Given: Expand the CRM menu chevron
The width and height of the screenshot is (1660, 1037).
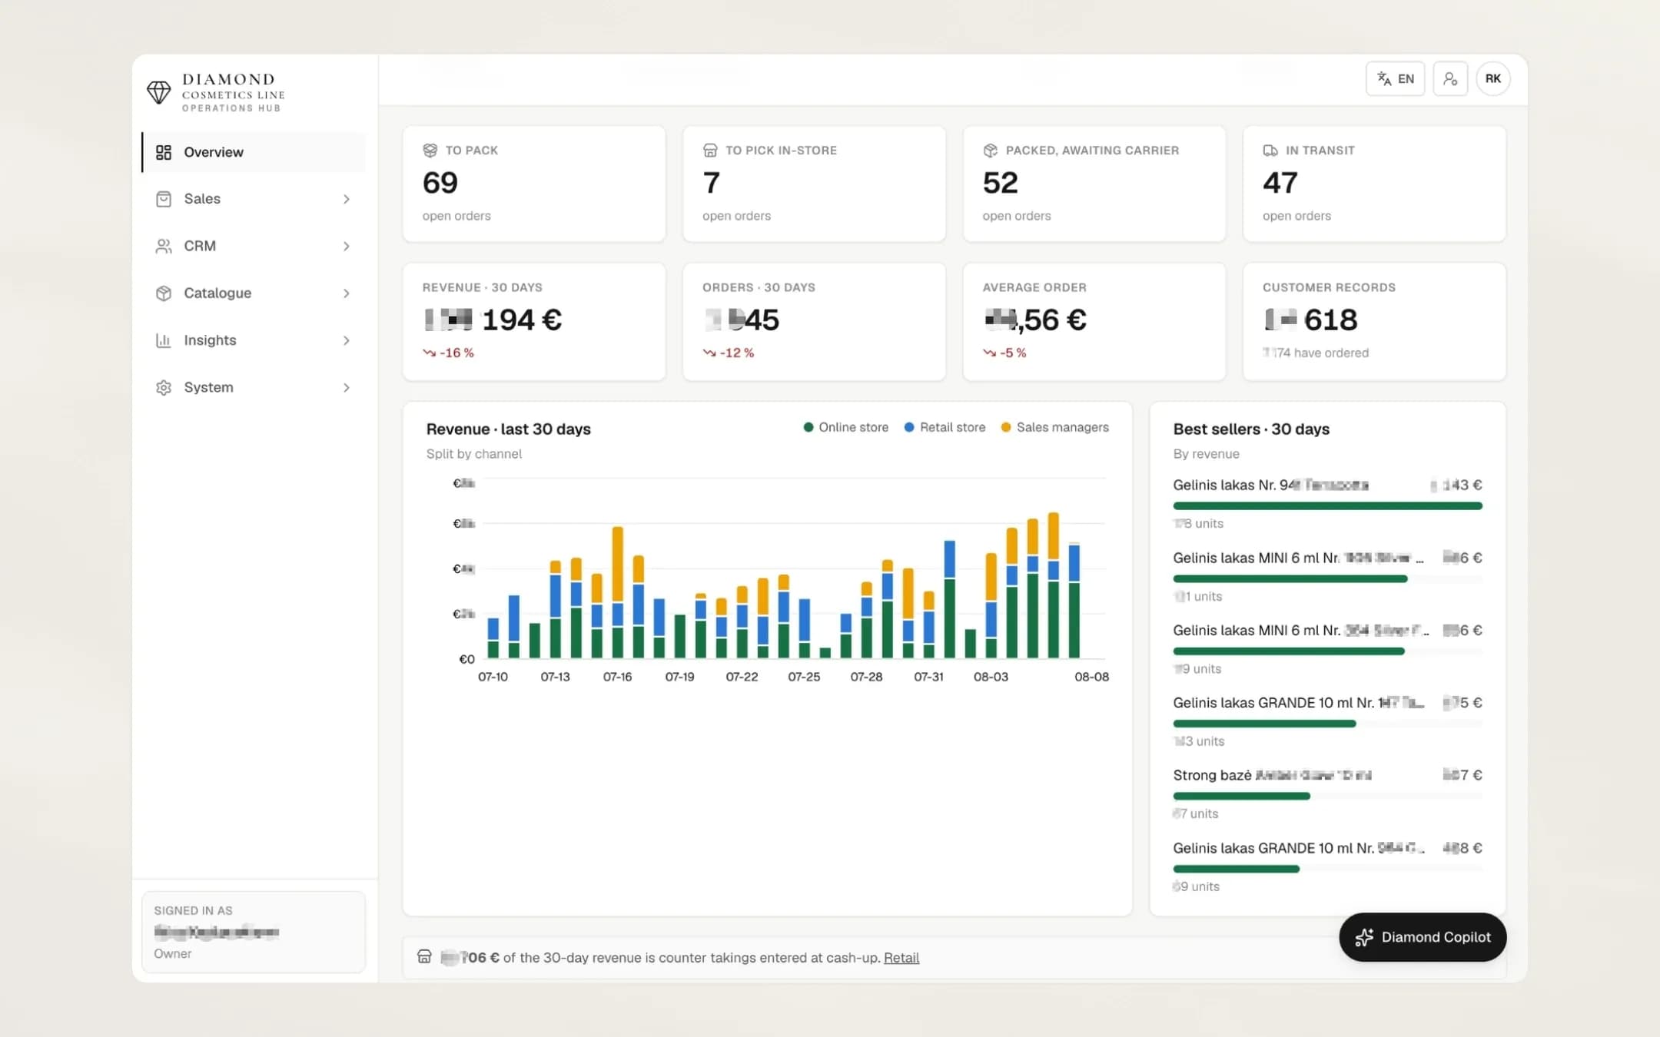Looking at the screenshot, I should coord(347,246).
